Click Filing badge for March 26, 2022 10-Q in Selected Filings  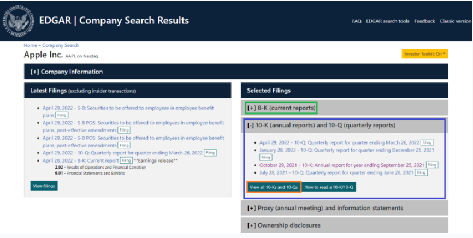[x=427, y=142]
